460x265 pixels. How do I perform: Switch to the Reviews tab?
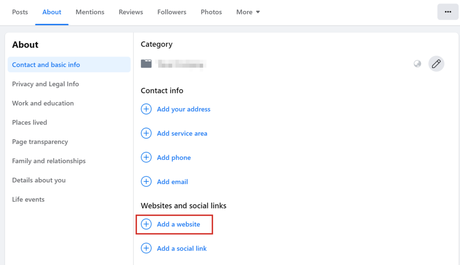(x=130, y=12)
